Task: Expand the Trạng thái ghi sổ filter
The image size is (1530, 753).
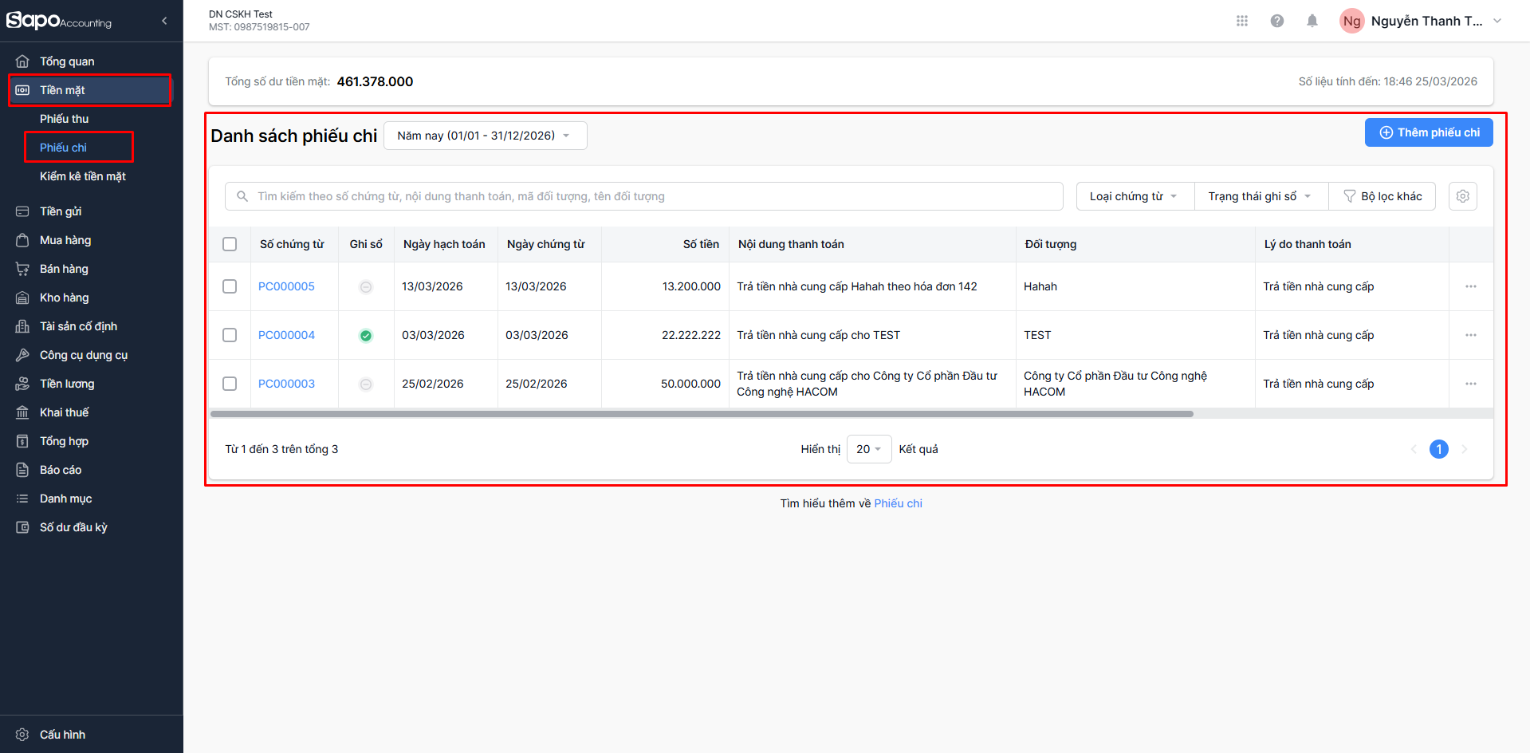Action: (x=1261, y=196)
